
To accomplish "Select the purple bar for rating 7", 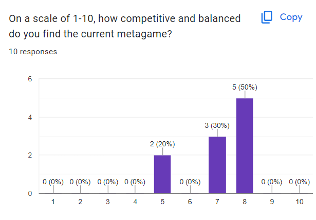I will point(217,165).
